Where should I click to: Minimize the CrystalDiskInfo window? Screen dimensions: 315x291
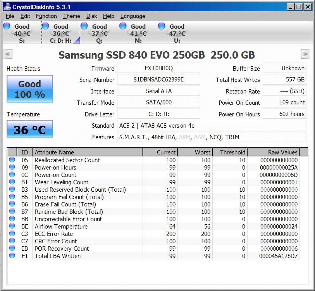[x=290, y=7]
